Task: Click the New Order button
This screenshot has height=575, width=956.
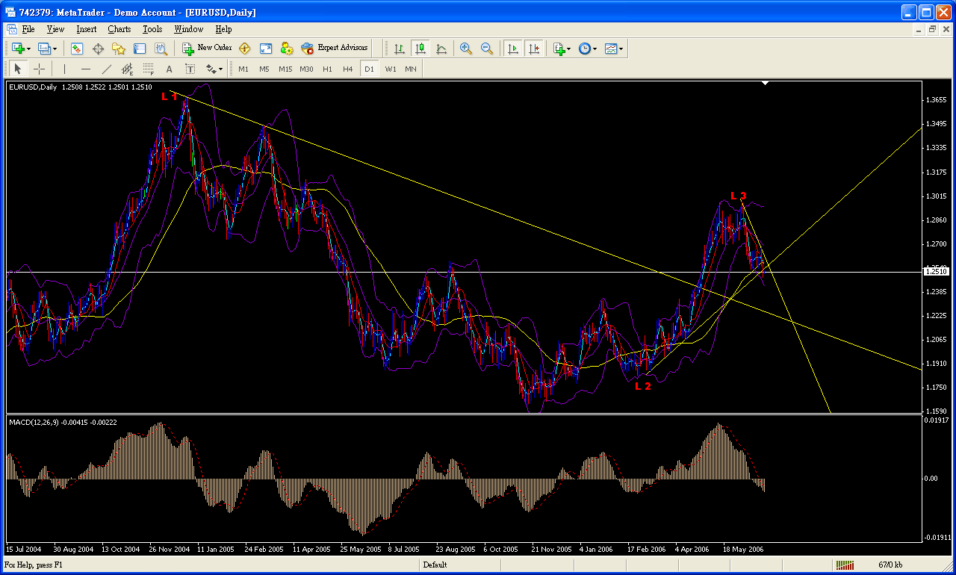Action: (x=207, y=49)
